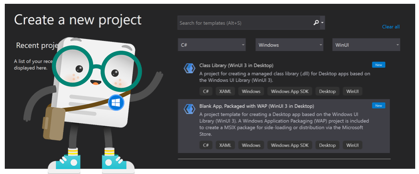Click Windows tag under Class Library
Screen dimensions: 419x174
click(x=251, y=91)
